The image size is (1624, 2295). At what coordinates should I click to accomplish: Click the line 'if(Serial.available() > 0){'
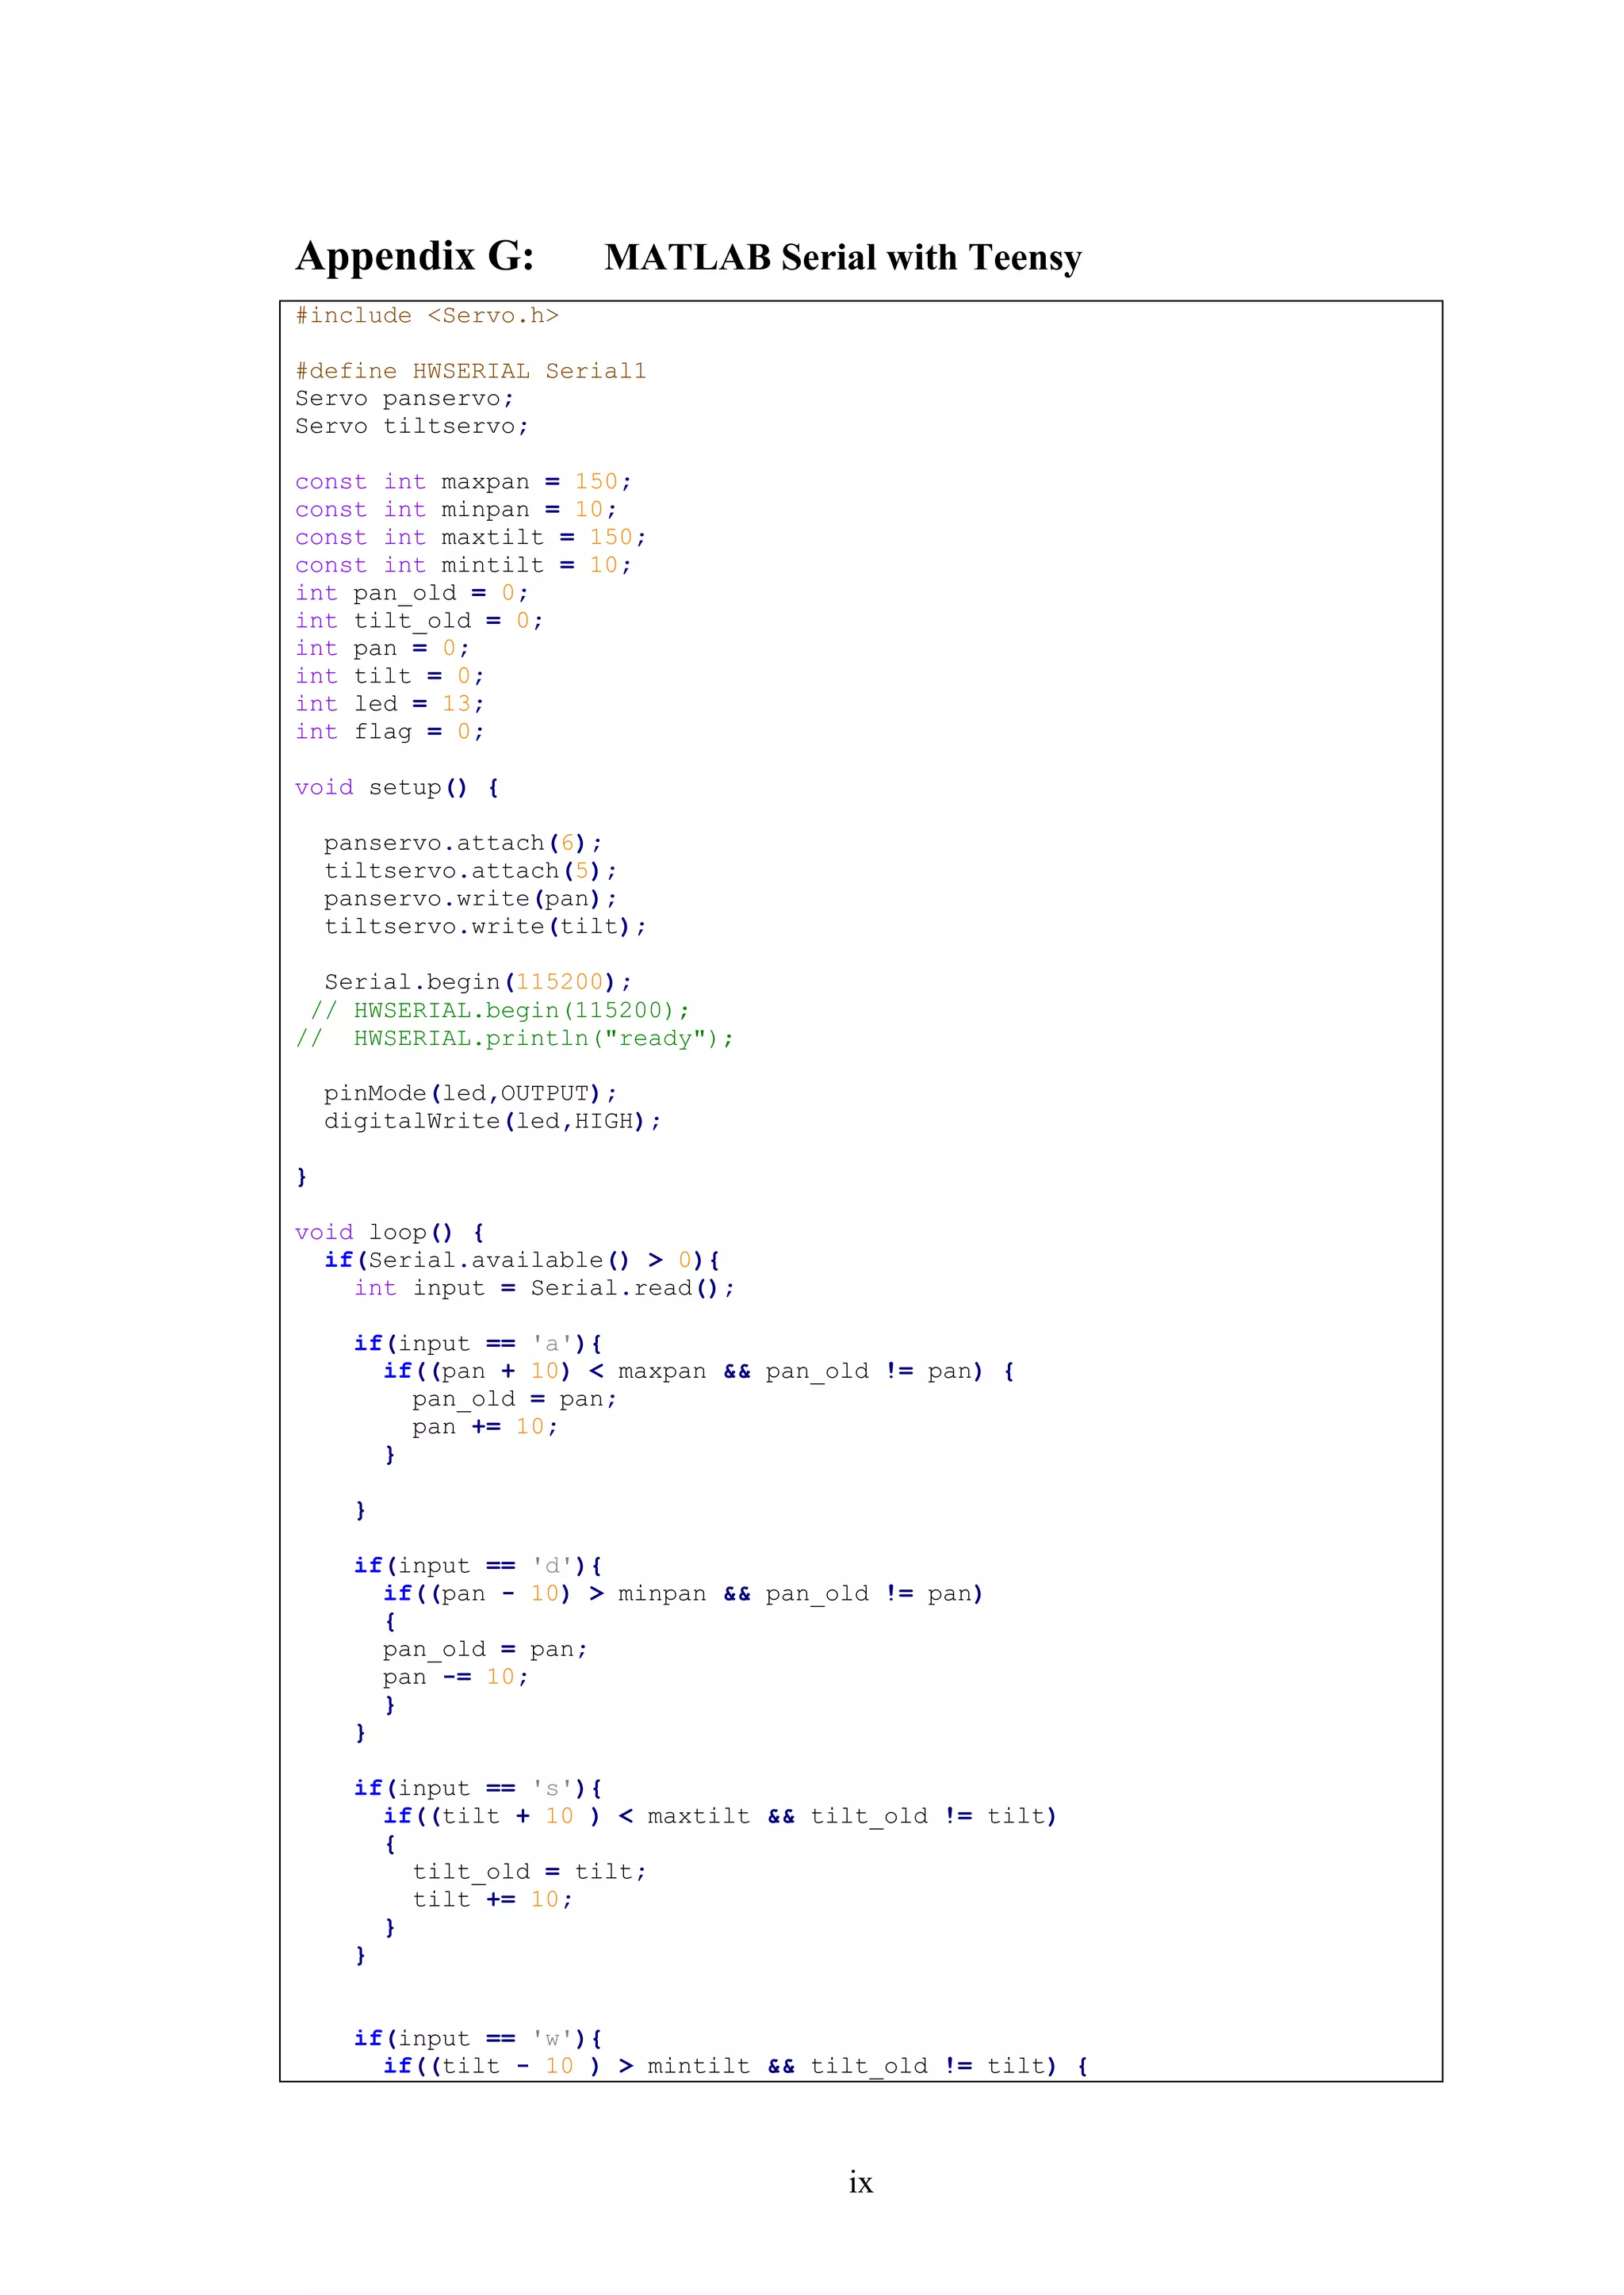click(522, 1261)
